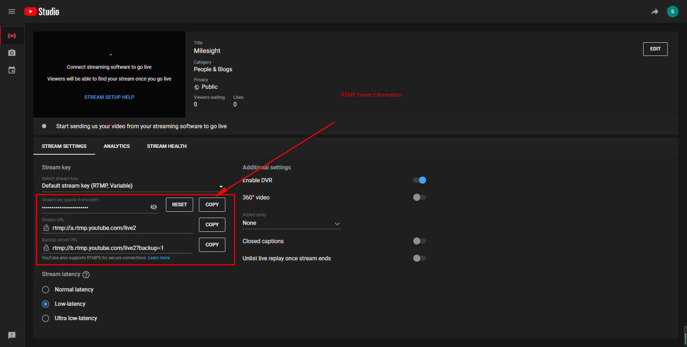This screenshot has width=687, height=347.
Task: Toggle Unlist live replay once stream ends
Action: coord(419,258)
